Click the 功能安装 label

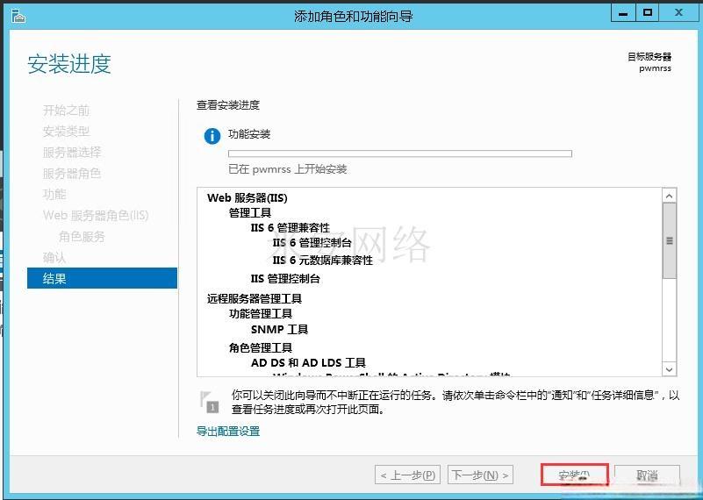(249, 134)
